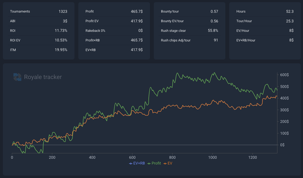Click the EV+RB label in stats card
Image resolution: width=303 pixels, height=178 pixels.
90,50
